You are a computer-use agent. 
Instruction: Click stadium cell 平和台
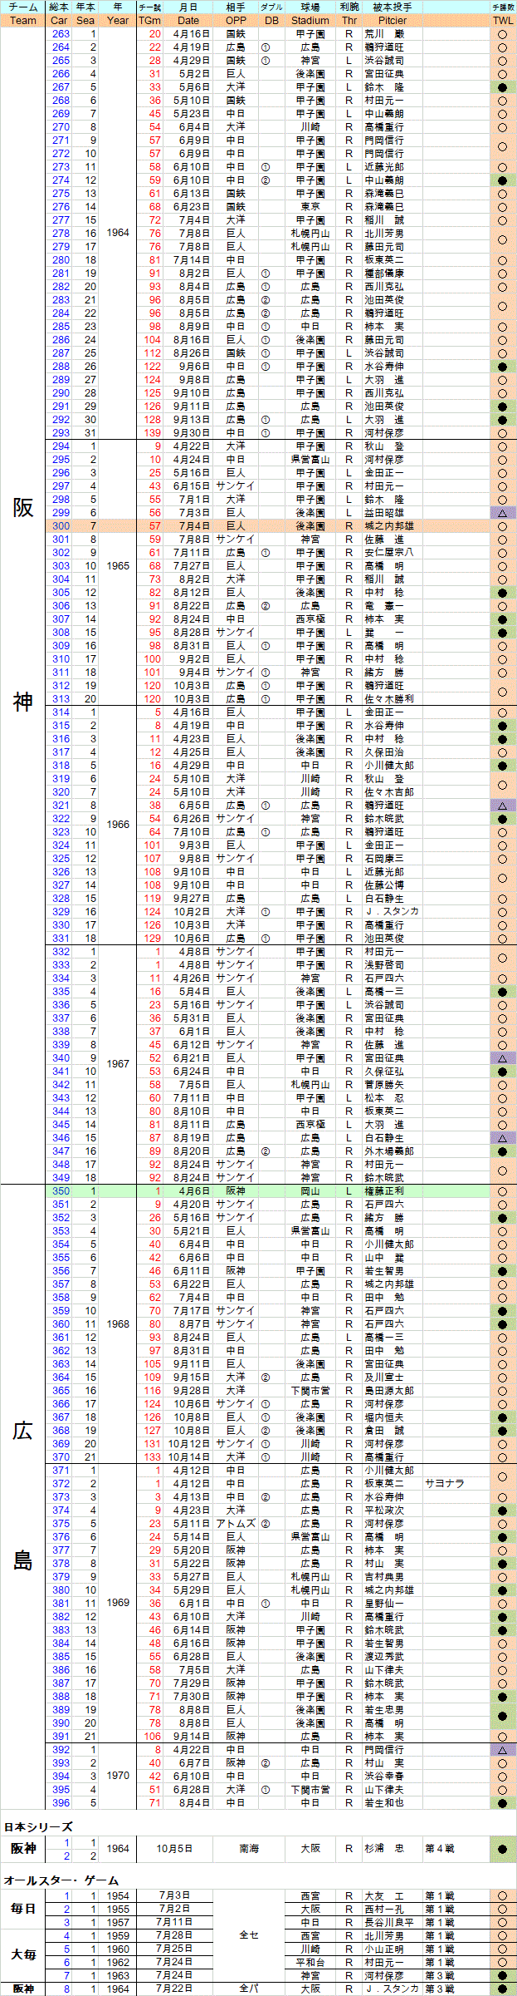310,1963
